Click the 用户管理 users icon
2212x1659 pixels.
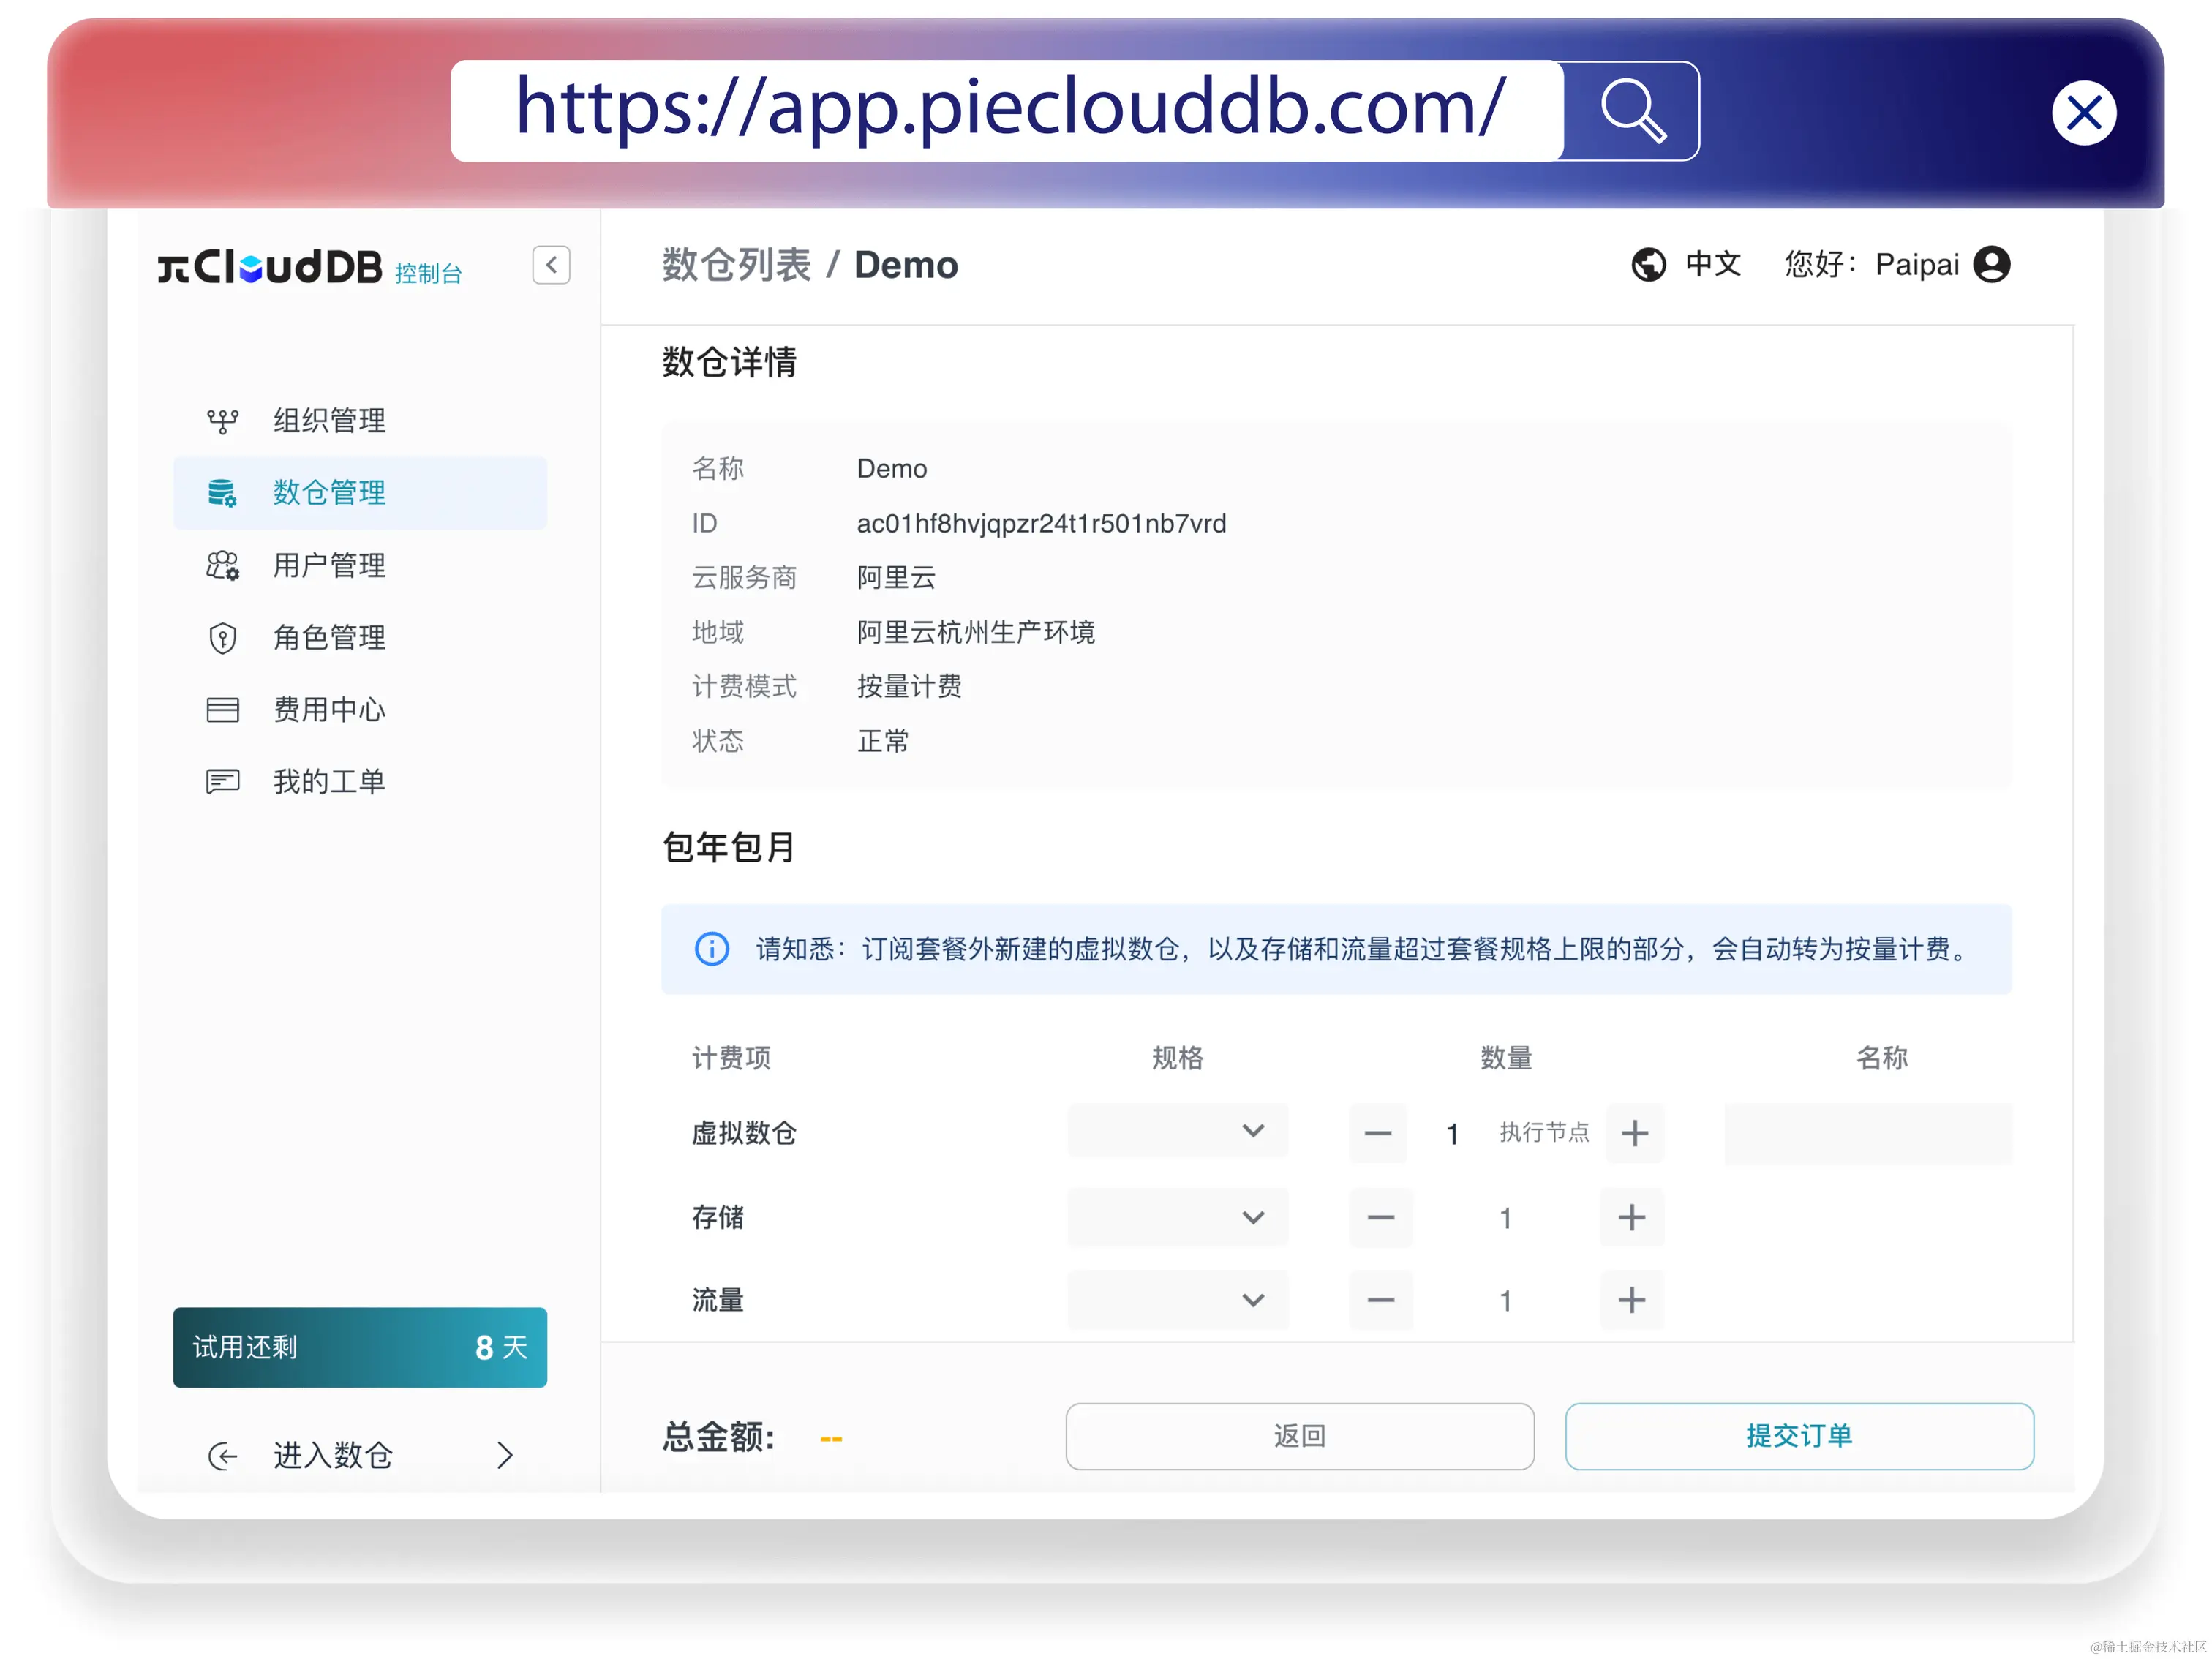pos(222,566)
